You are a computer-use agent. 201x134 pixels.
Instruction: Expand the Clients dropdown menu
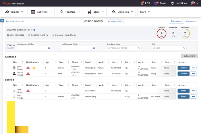(x=14, y=12)
